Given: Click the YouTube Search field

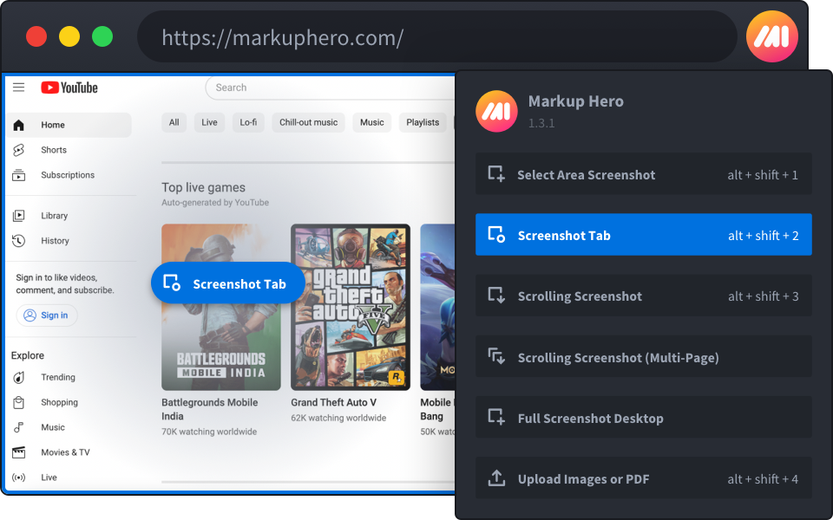Looking at the screenshot, I should coord(330,88).
